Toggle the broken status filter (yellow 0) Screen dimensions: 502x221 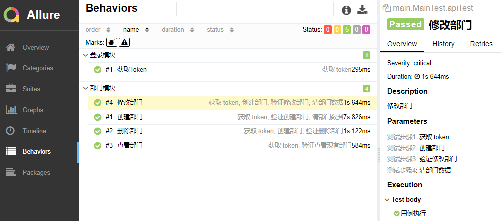[337, 30]
